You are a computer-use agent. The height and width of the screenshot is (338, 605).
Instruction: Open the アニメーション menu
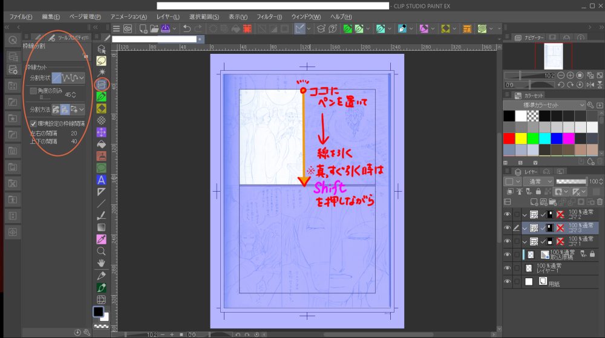click(128, 16)
